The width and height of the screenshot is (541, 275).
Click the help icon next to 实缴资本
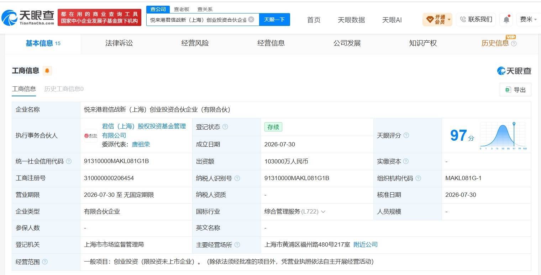pyautogui.click(x=406, y=161)
